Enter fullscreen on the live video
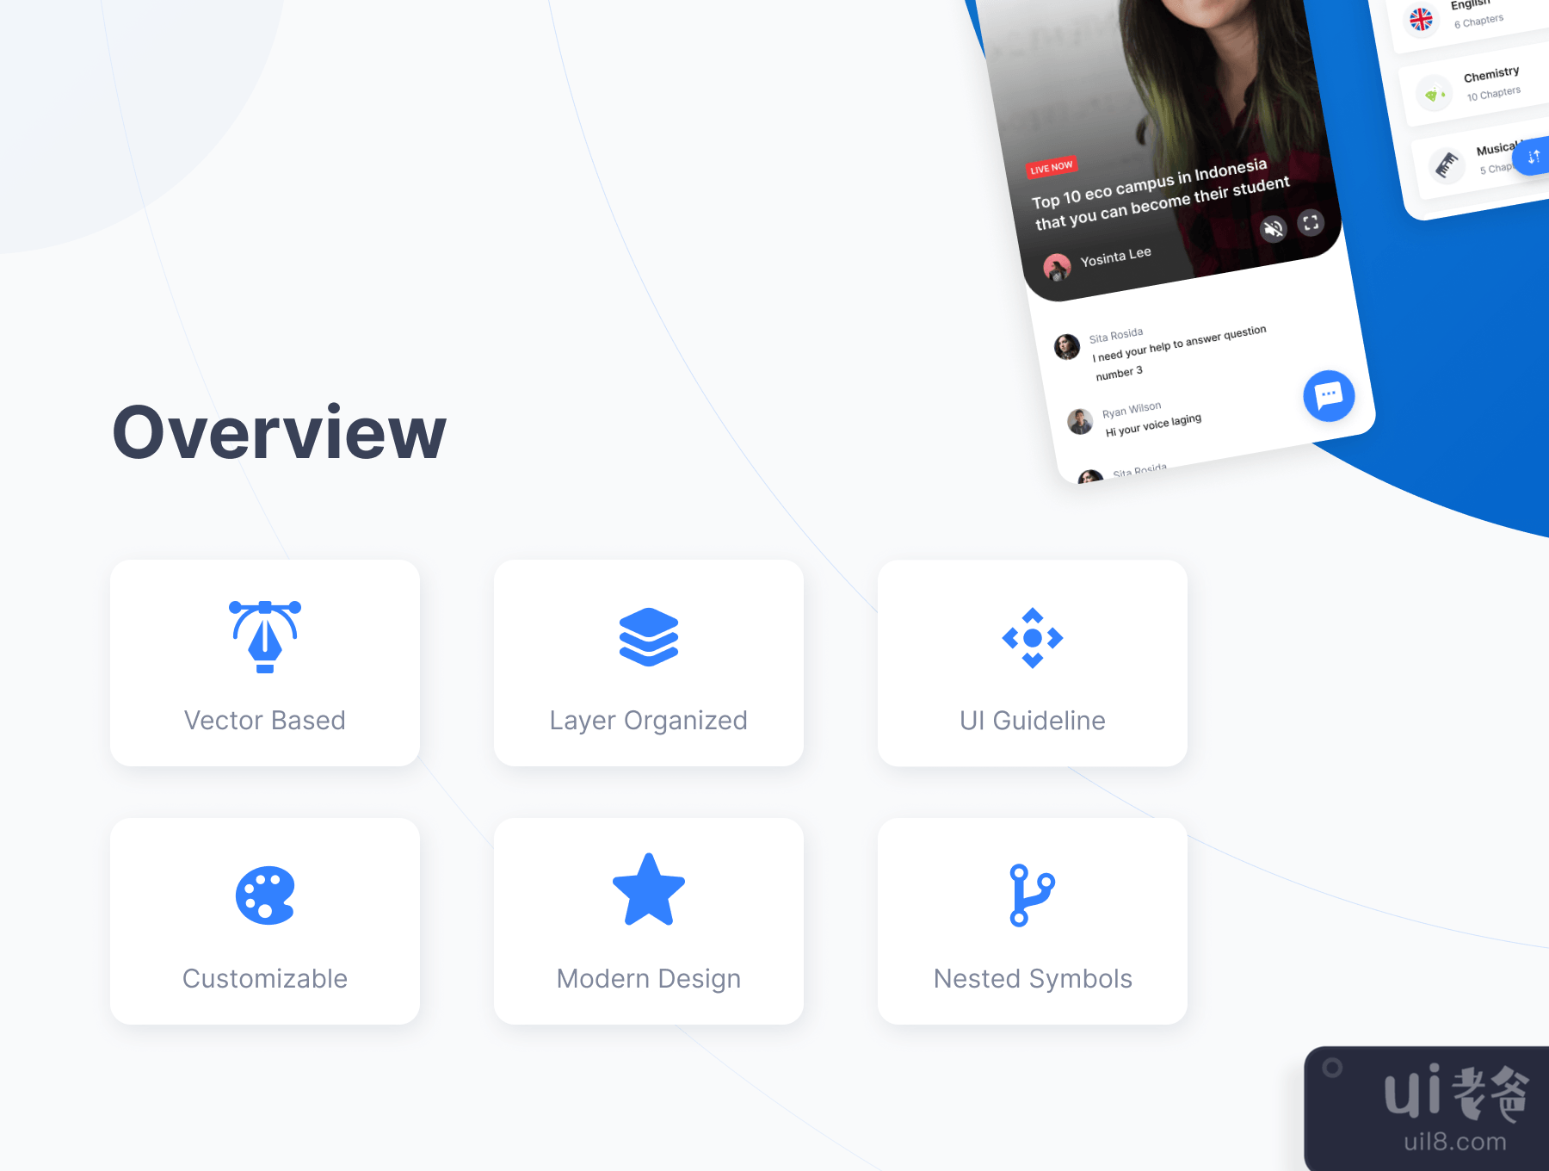 pos(1311,223)
